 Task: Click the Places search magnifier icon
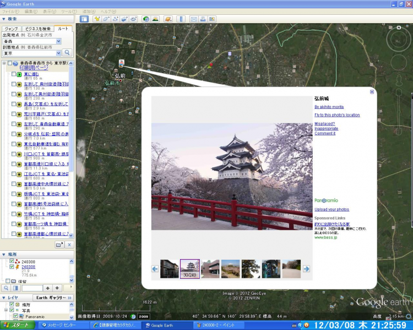(x=6, y=288)
